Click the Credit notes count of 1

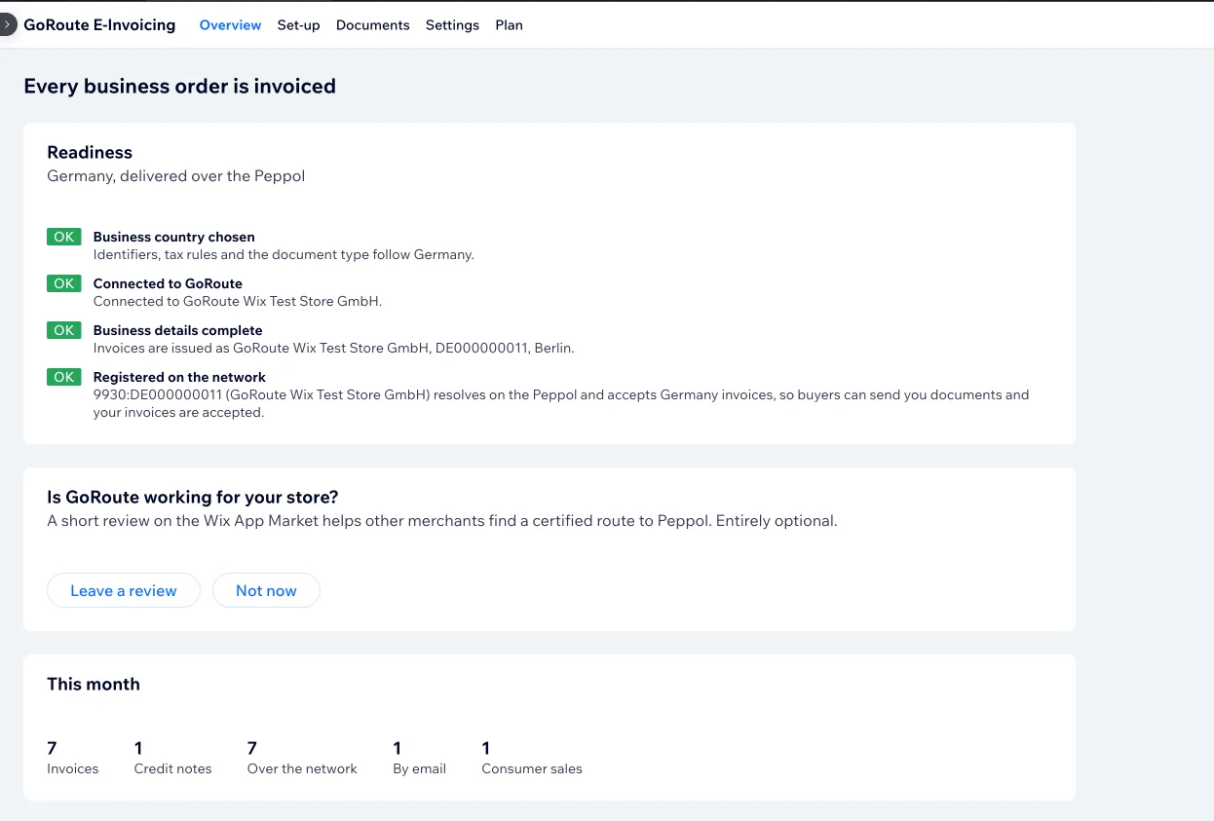[x=138, y=748]
